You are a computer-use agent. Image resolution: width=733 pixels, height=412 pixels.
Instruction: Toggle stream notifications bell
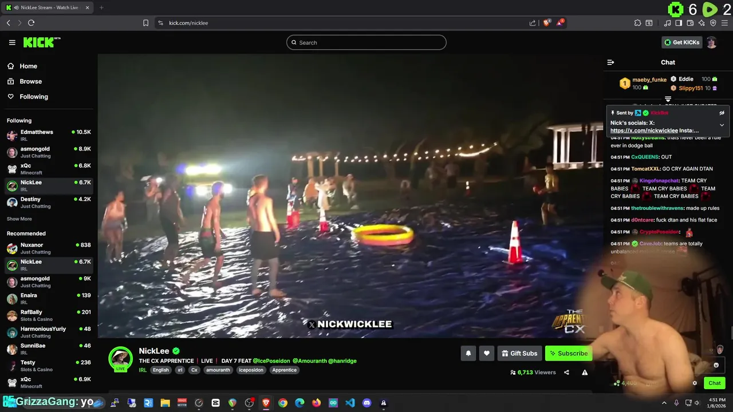468,354
